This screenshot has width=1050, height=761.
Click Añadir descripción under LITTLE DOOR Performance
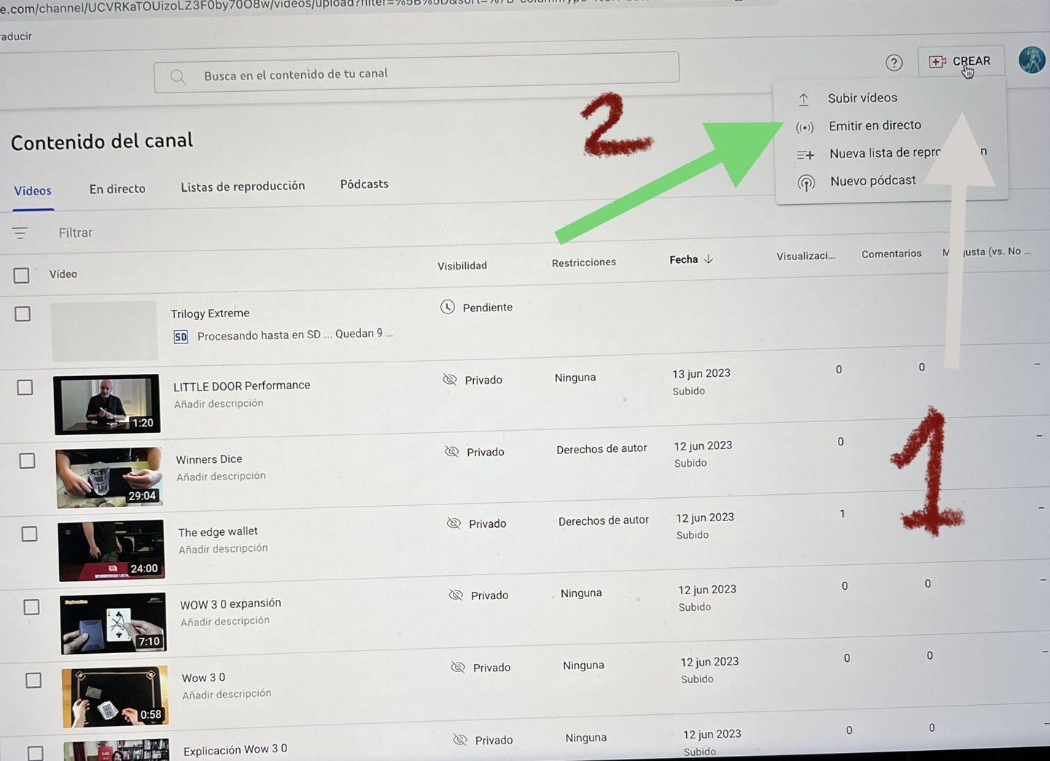tap(219, 404)
